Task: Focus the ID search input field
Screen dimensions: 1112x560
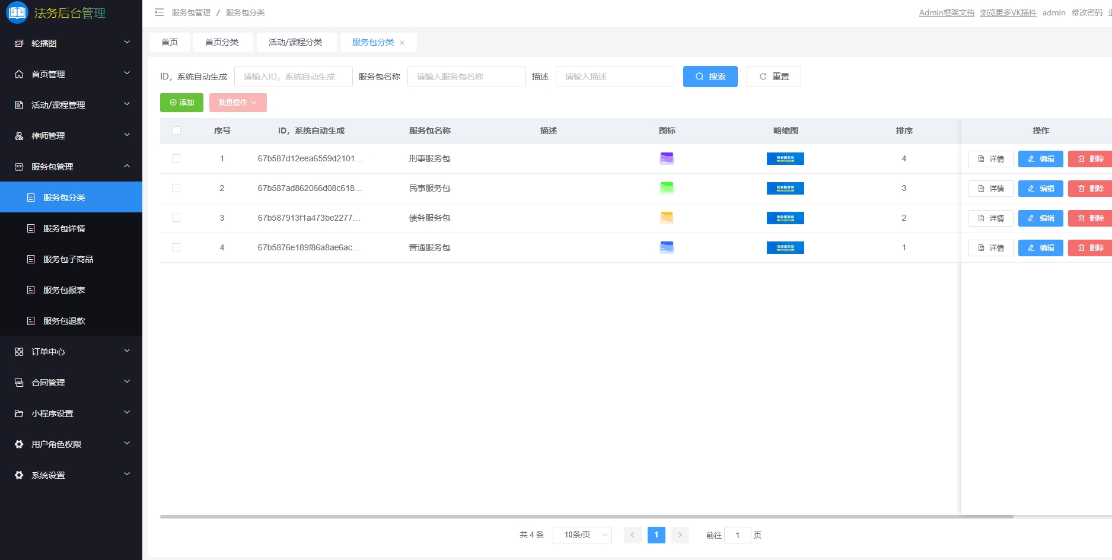Action: click(x=294, y=77)
